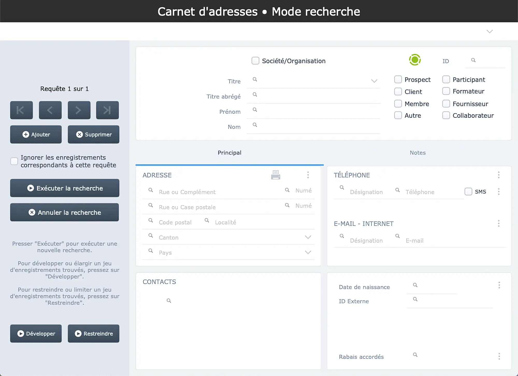This screenshot has width=518, height=376.
Task: Expand the Titre dropdown
Action: tap(374, 82)
